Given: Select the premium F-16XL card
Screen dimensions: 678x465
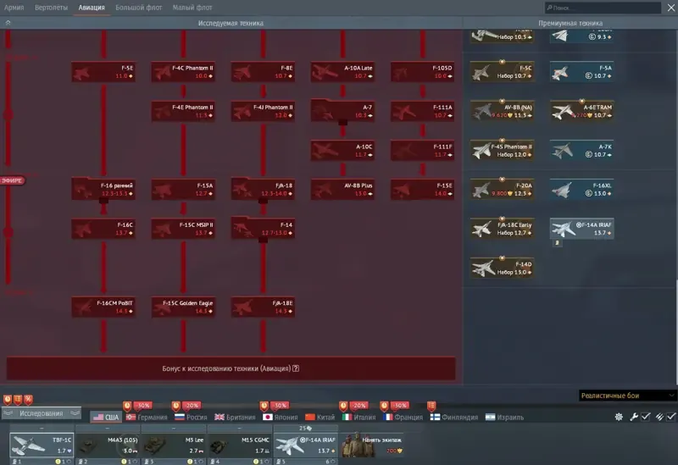Looking at the screenshot, I should point(581,189).
